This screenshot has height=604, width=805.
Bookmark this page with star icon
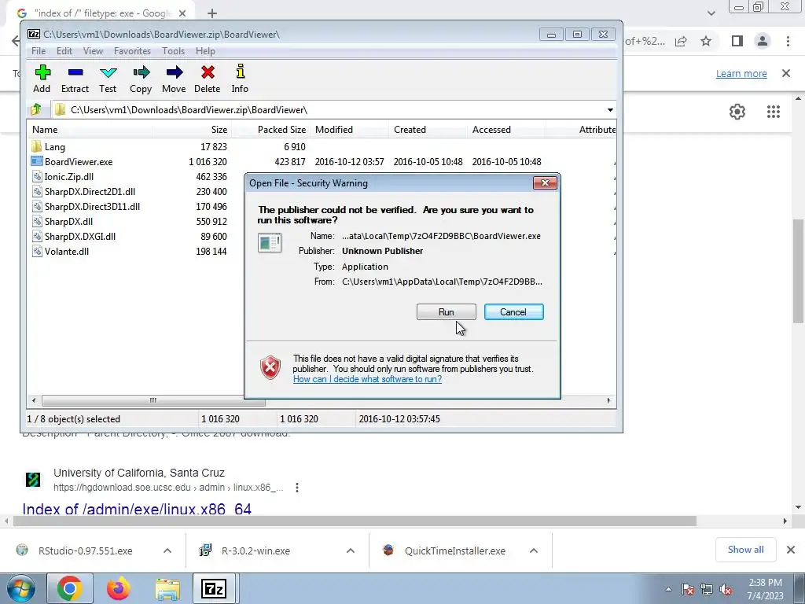pos(706,41)
